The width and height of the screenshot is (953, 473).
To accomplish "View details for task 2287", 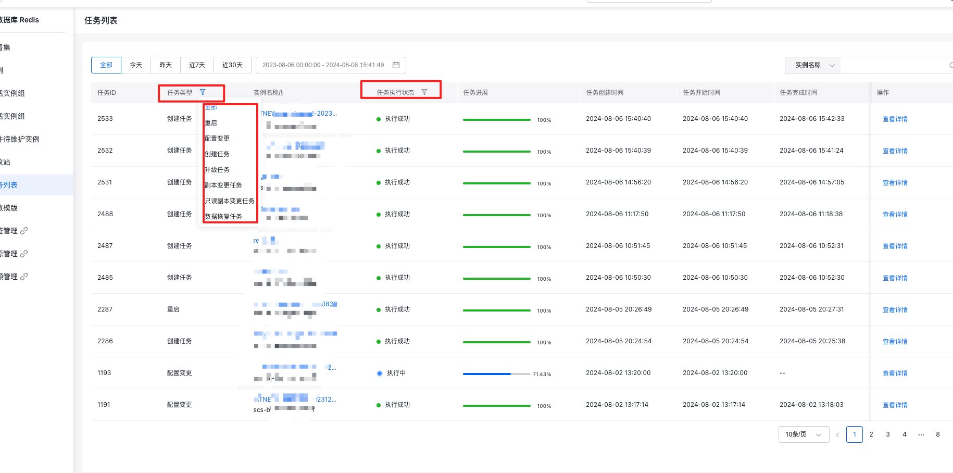I will point(895,310).
